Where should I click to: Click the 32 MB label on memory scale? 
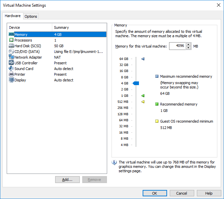(124, 126)
